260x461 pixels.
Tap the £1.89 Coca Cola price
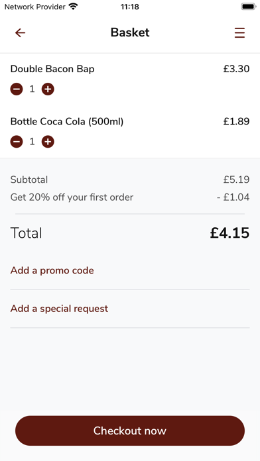point(236,121)
